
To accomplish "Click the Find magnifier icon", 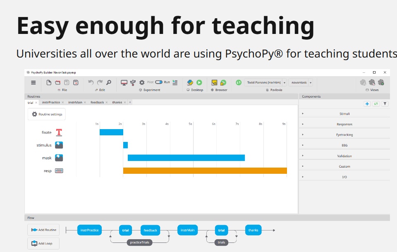I will pos(109,82).
